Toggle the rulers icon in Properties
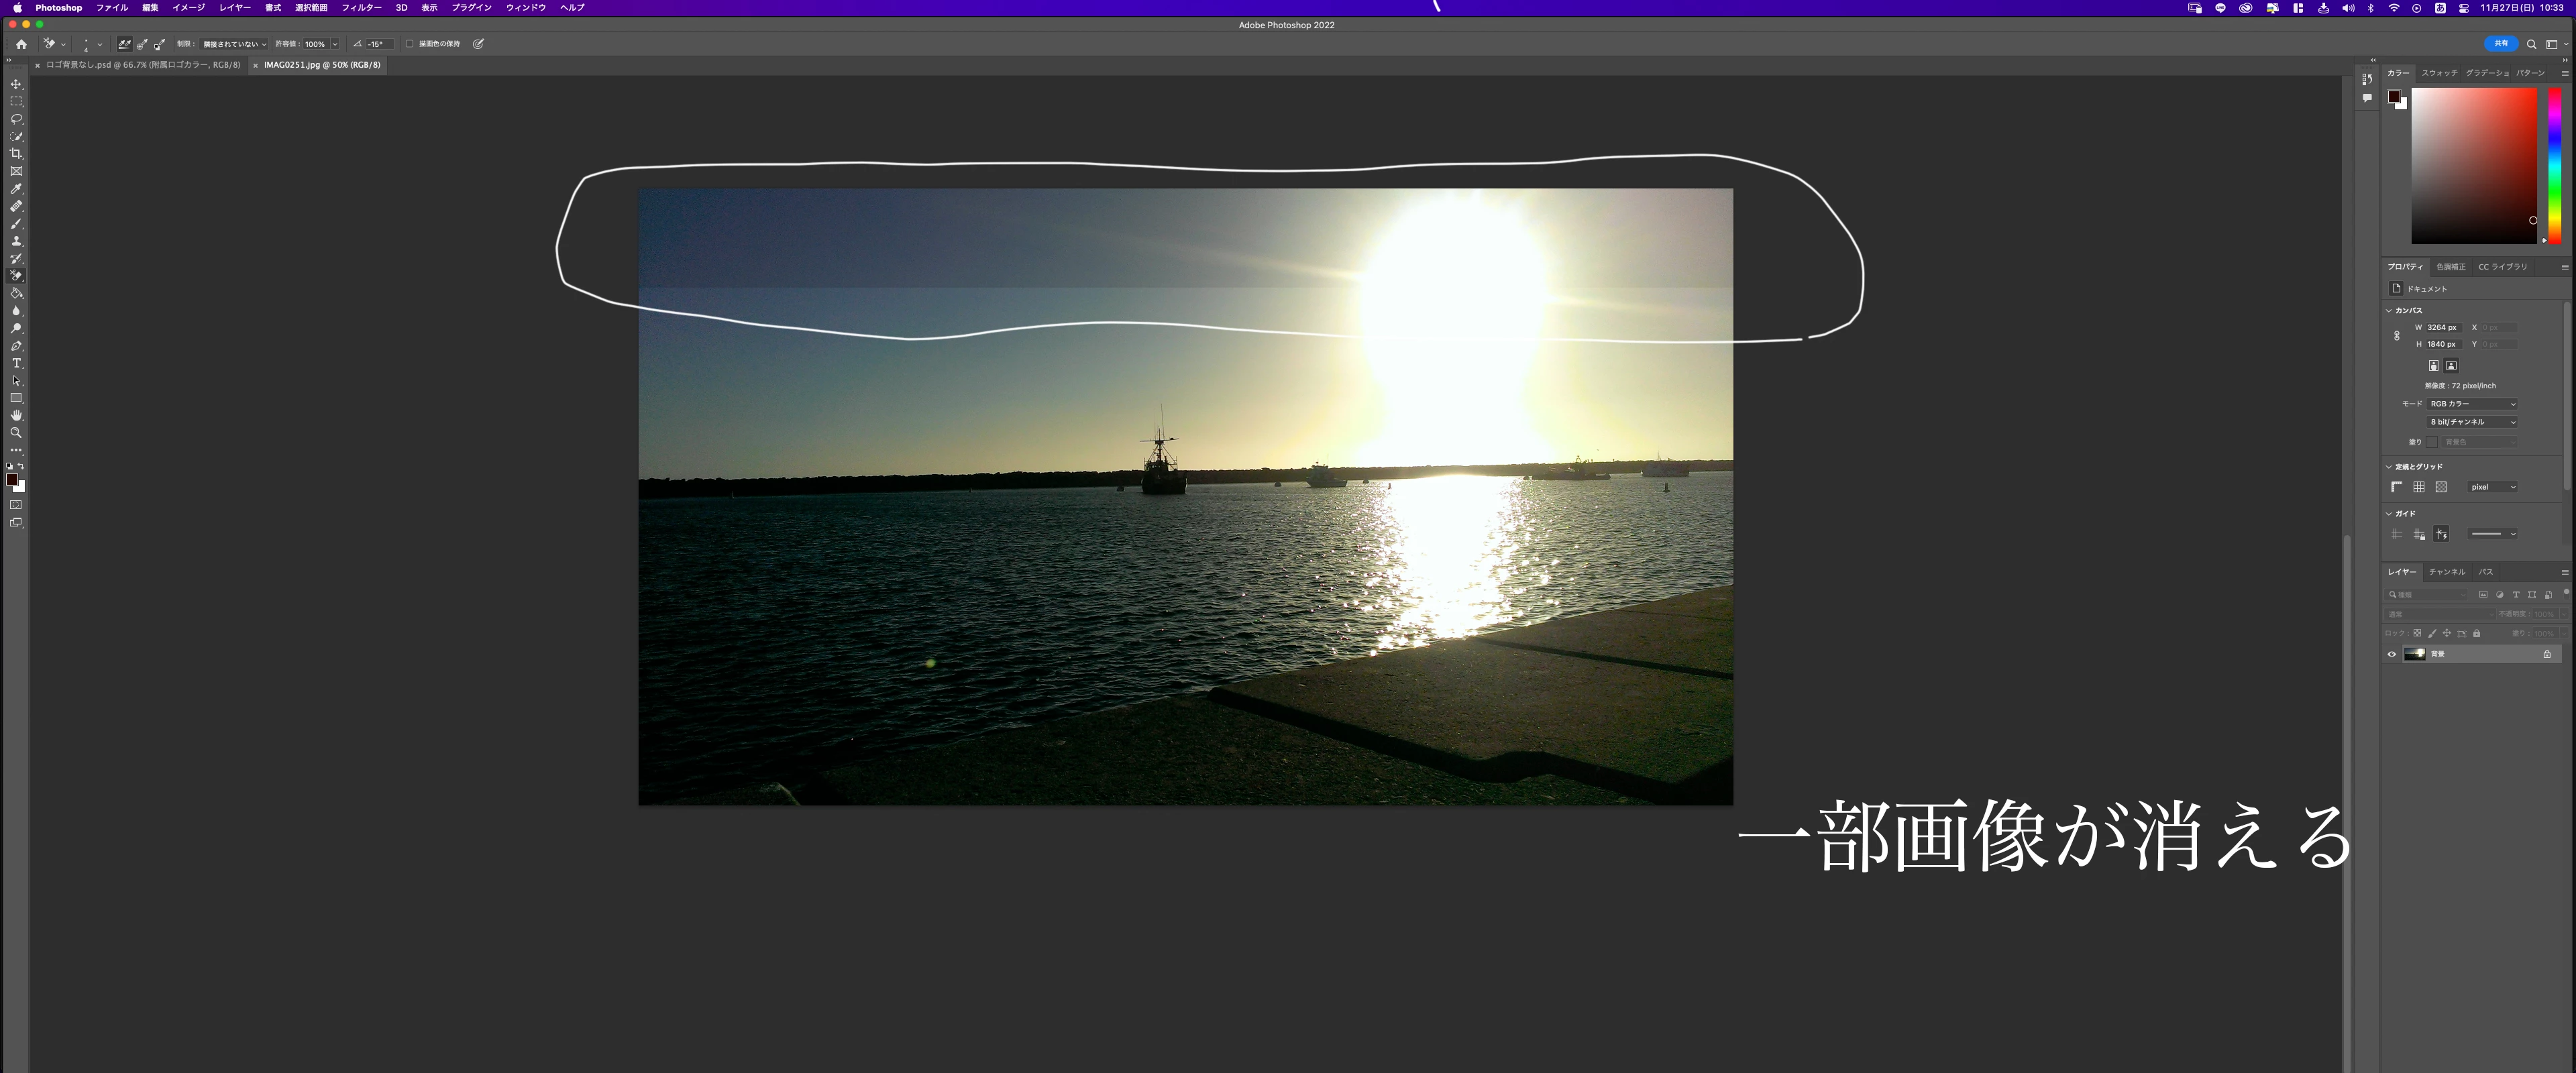Image resolution: width=2576 pixels, height=1073 pixels. pyautogui.click(x=2396, y=487)
